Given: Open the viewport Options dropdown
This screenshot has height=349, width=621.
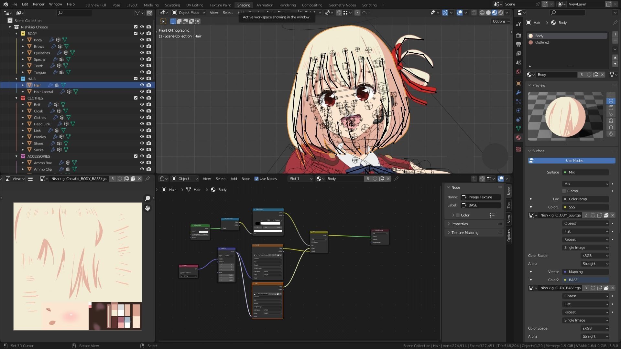Looking at the screenshot, I should click(x=501, y=21).
